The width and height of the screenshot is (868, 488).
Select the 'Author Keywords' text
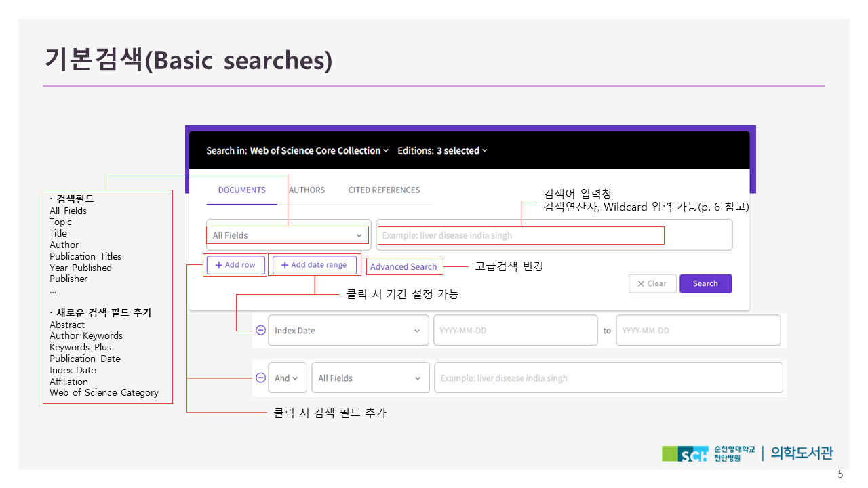[x=86, y=335]
